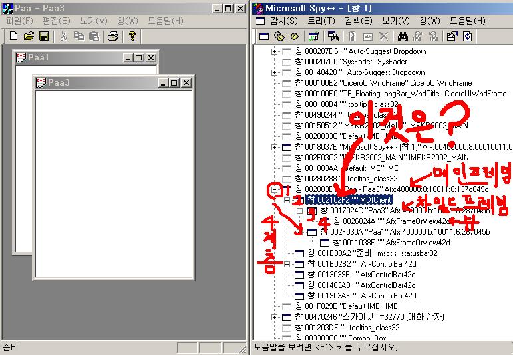Open Threads view (single gear) in Spy++
The height and width of the screenshot is (355, 513).
click(x=295, y=37)
